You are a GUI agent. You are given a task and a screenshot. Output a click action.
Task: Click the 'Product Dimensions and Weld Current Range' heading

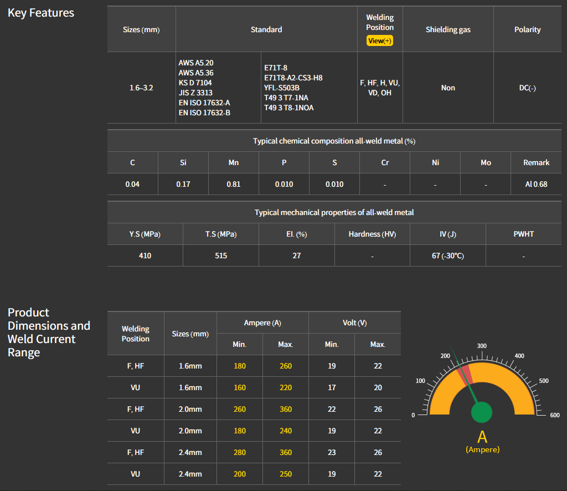(x=49, y=333)
